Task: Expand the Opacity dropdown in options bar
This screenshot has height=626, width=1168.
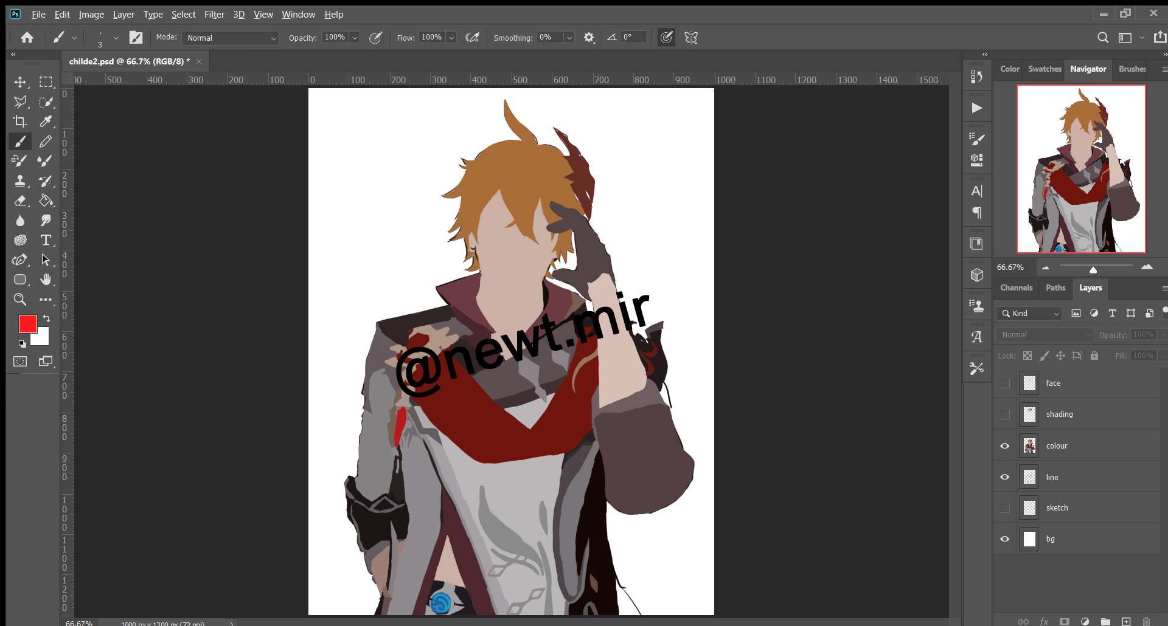Action: pos(355,38)
